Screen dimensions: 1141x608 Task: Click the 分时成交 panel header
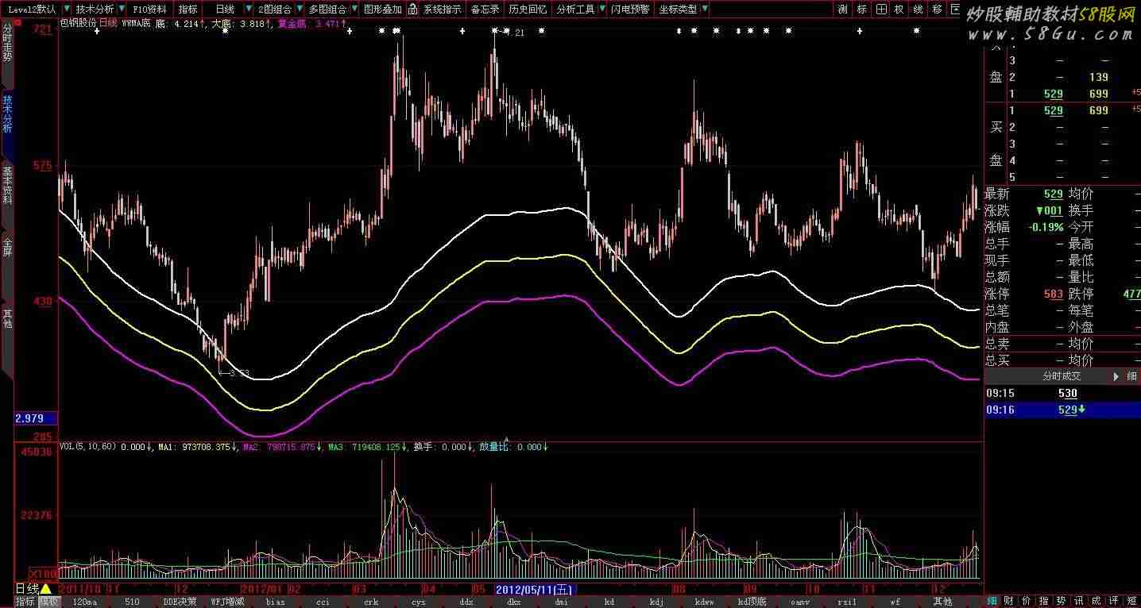[1062, 376]
